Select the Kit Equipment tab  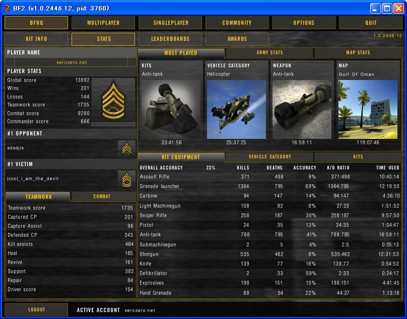[x=181, y=157]
